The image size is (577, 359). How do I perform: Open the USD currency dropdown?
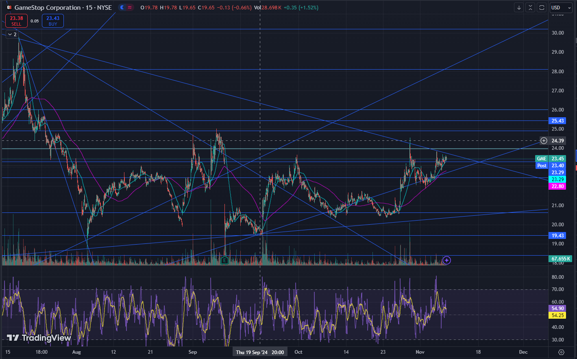(560, 8)
